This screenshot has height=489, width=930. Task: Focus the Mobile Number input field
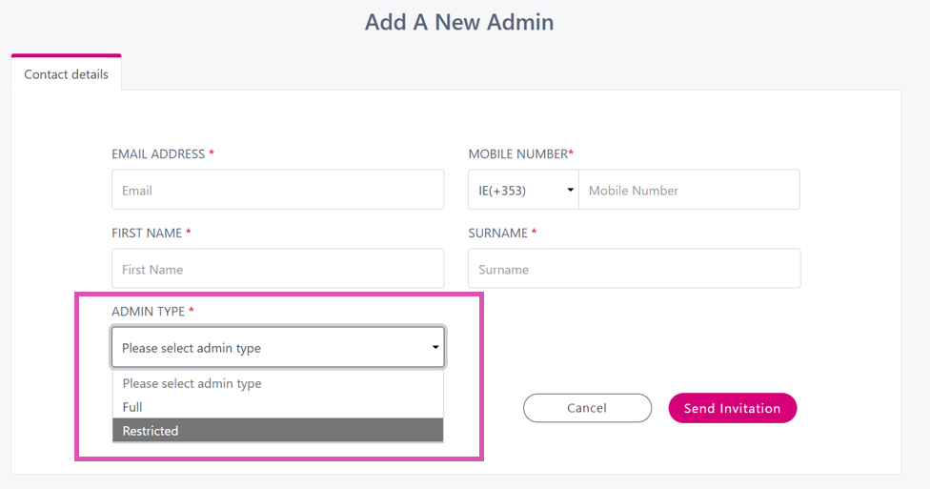tap(689, 191)
